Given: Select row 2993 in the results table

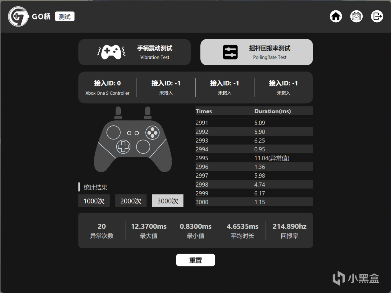Looking at the screenshot, I should click(x=254, y=140).
